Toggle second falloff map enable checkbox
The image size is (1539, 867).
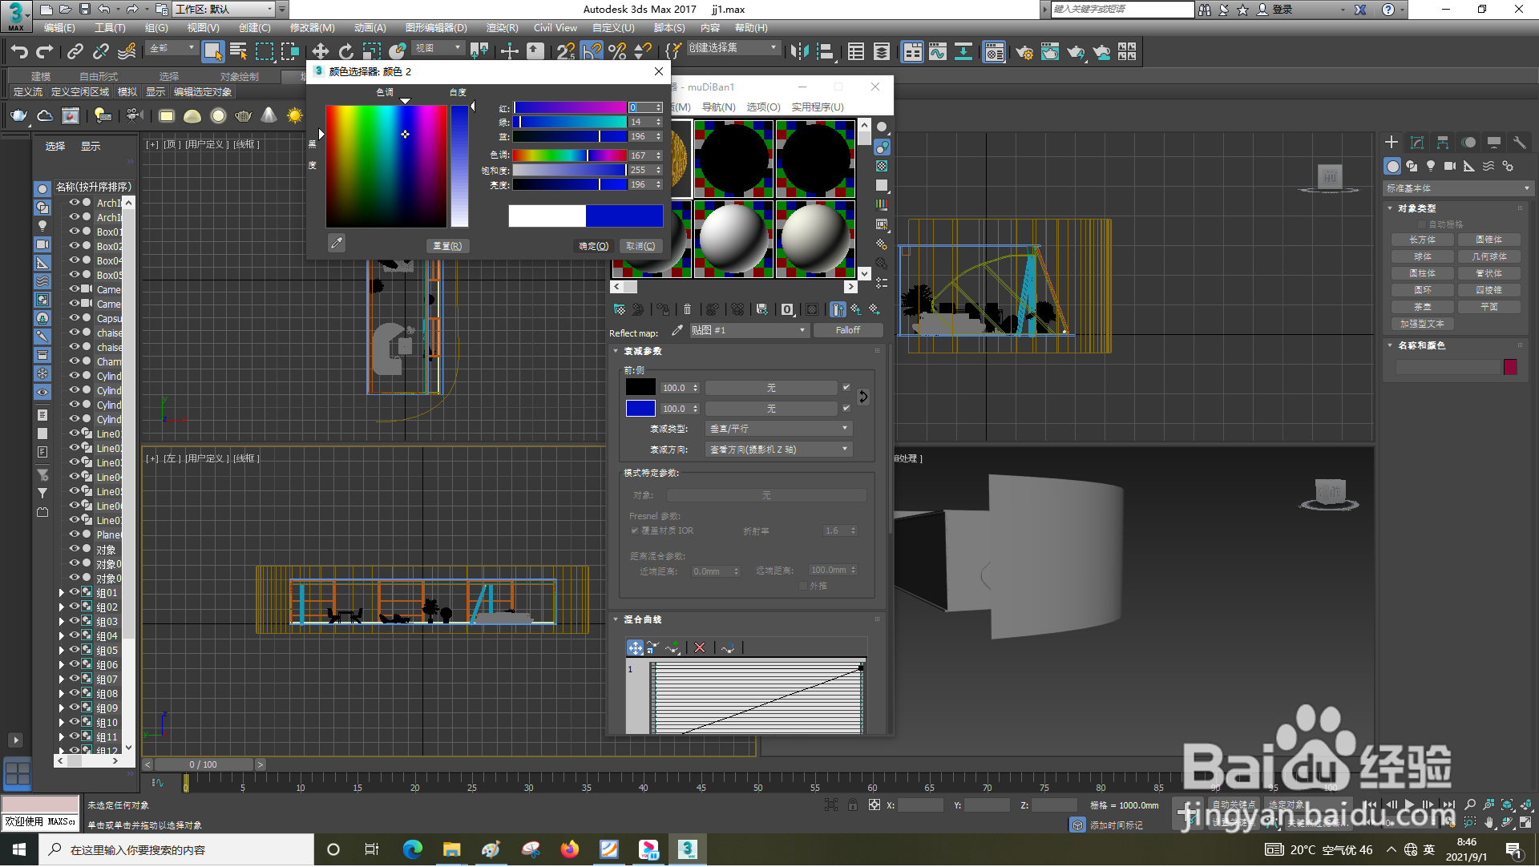tap(846, 409)
